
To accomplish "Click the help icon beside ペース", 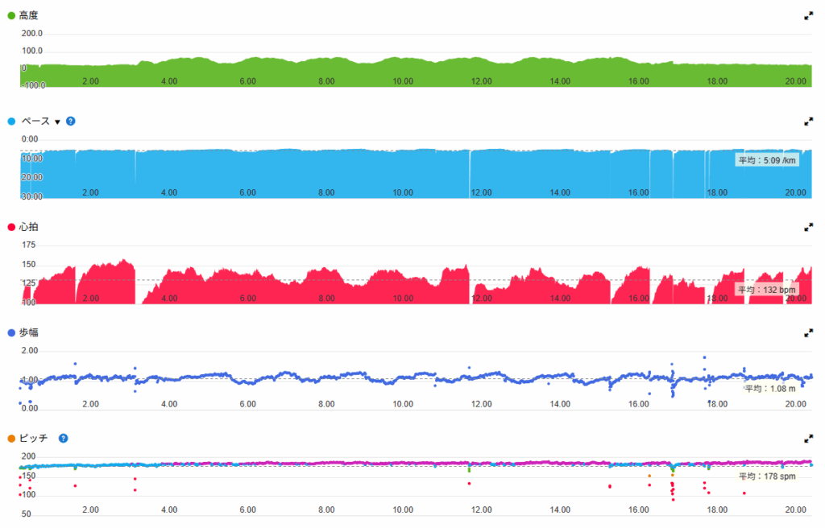I will click(x=71, y=122).
